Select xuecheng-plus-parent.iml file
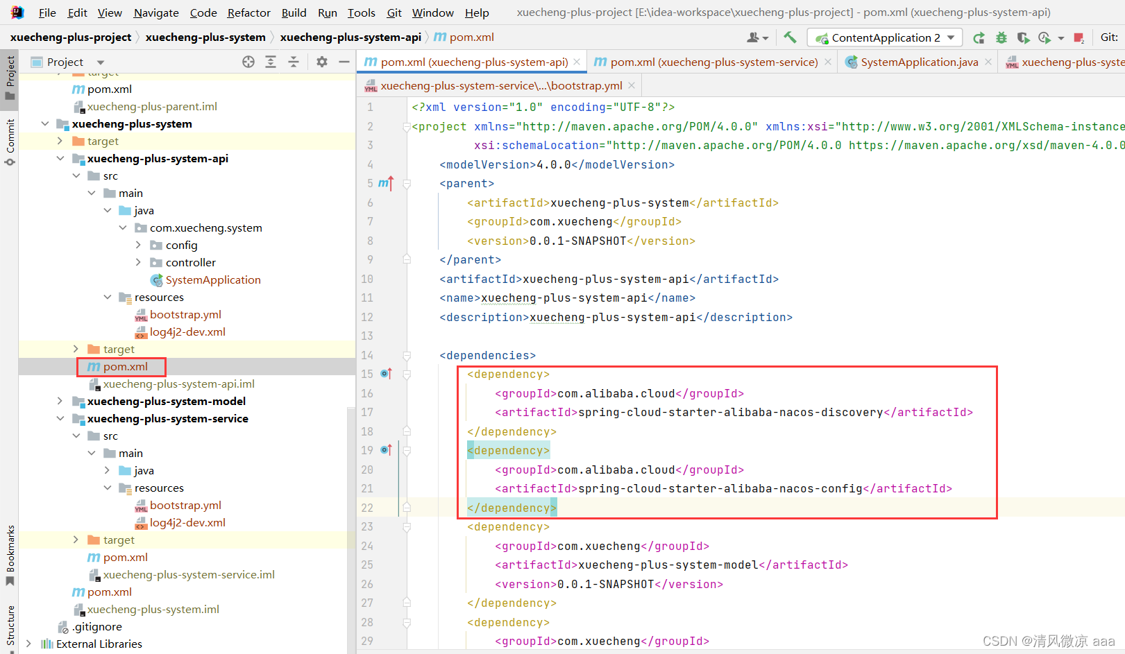This screenshot has height=654, width=1125. (x=152, y=106)
